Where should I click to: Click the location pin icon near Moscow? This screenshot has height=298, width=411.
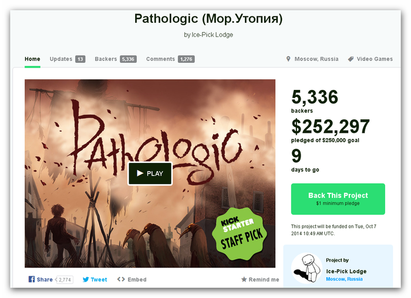[288, 59]
